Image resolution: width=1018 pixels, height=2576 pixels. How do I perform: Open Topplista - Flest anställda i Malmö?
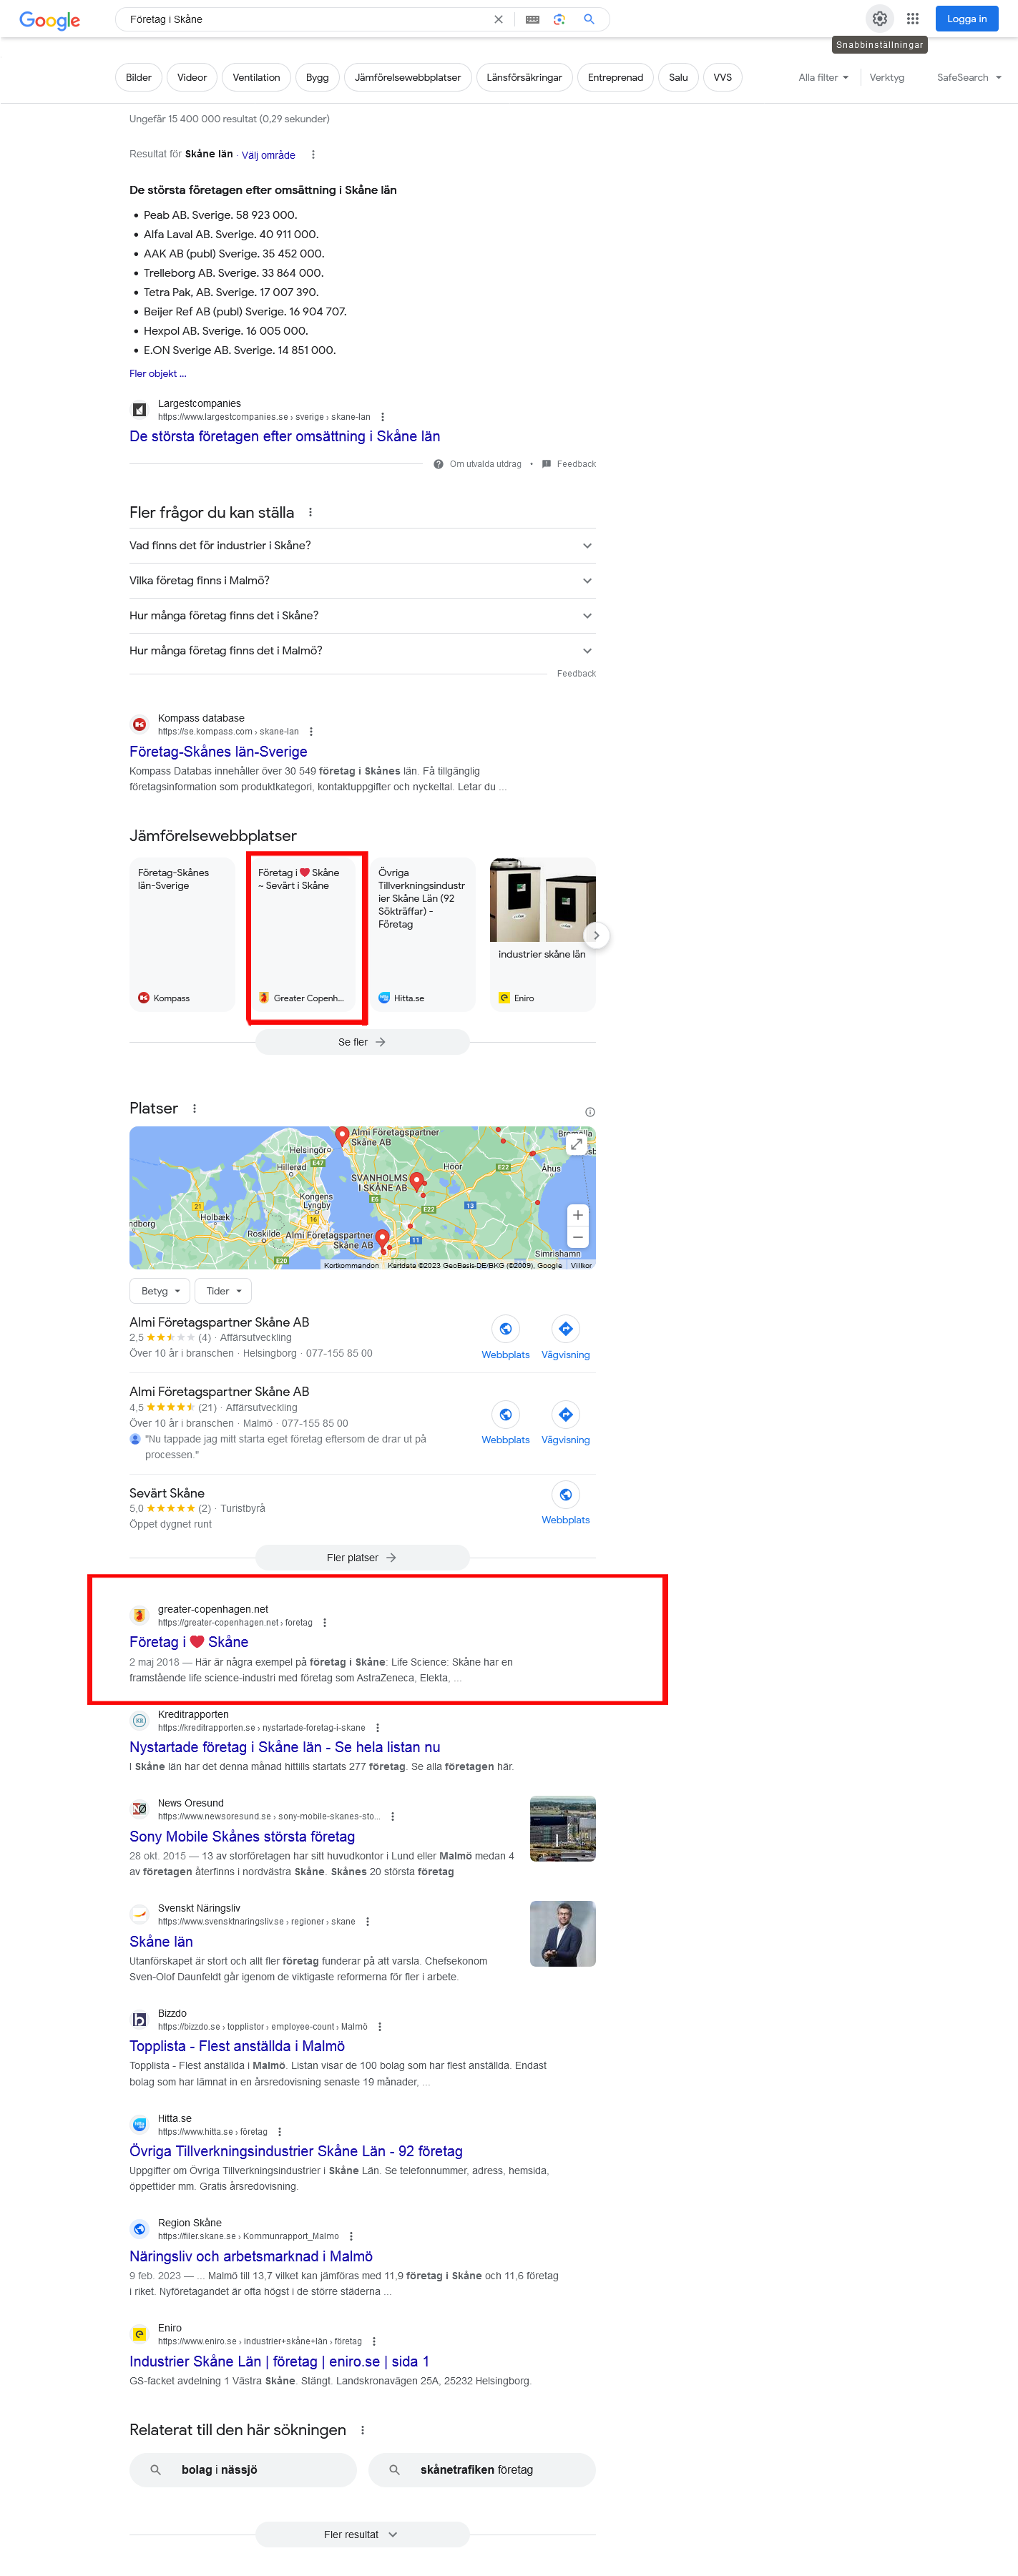[237, 2046]
